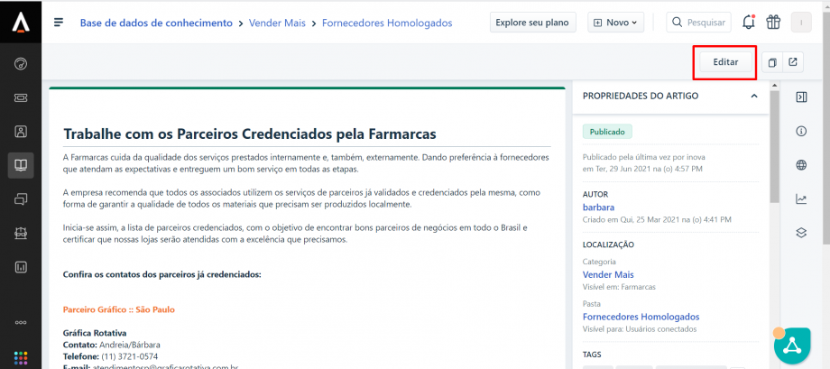Click the hamburger menu icon
The image size is (830, 369).
point(59,23)
